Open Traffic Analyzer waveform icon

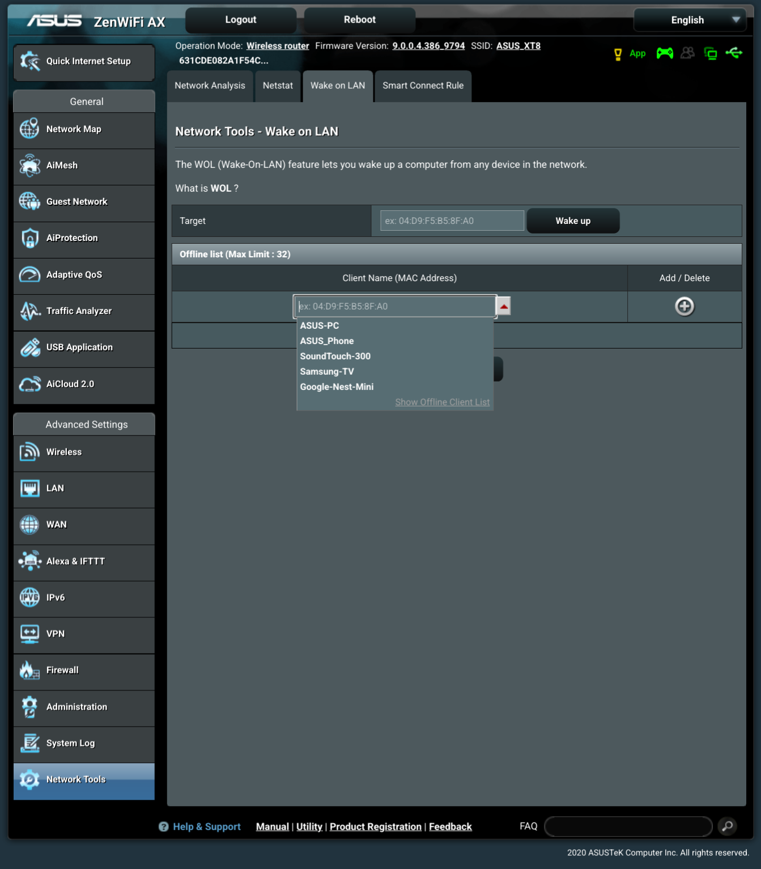click(29, 311)
